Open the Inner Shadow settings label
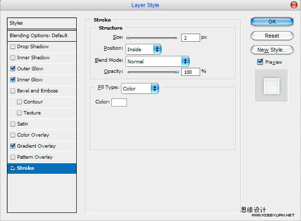The height and width of the screenshot is (221, 301). coord(34,58)
